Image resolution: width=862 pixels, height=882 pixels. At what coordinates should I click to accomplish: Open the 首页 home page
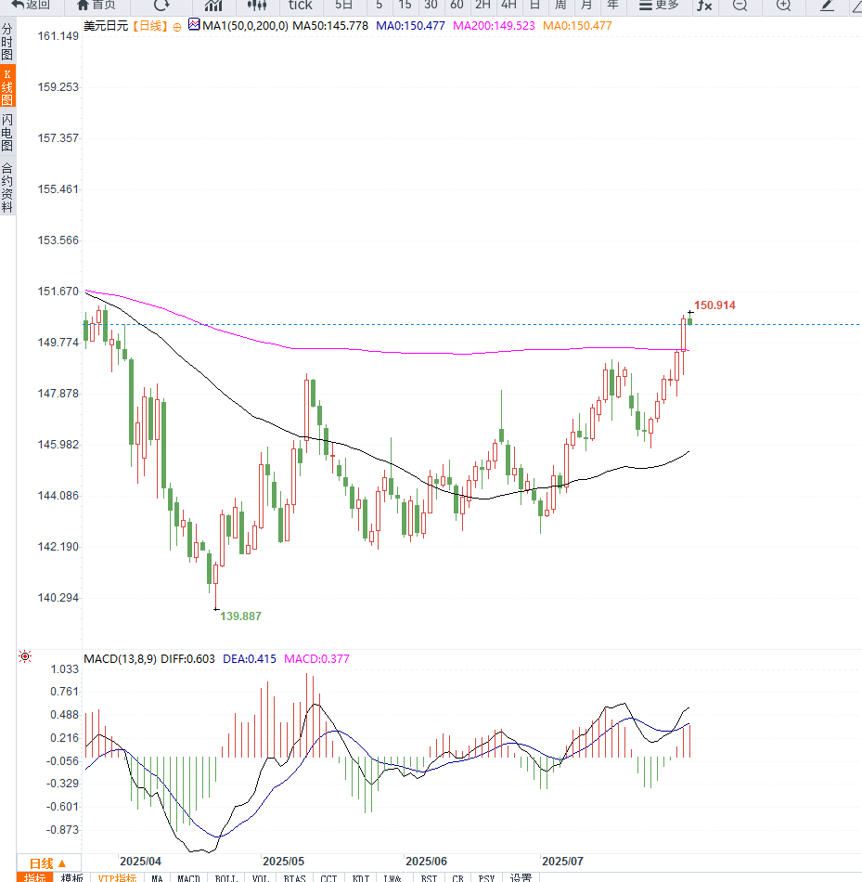(x=96, y=5)
